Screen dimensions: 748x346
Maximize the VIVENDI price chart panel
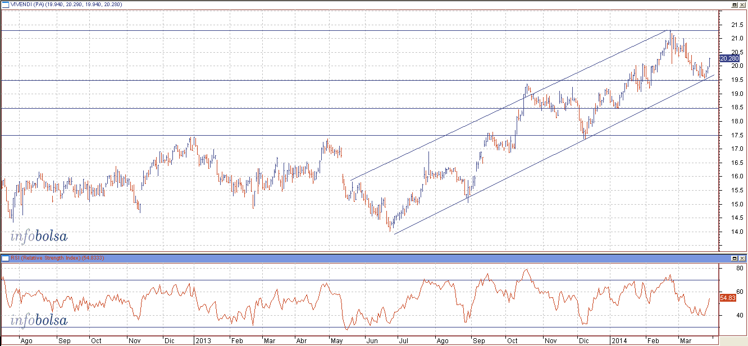click(735, 4)
